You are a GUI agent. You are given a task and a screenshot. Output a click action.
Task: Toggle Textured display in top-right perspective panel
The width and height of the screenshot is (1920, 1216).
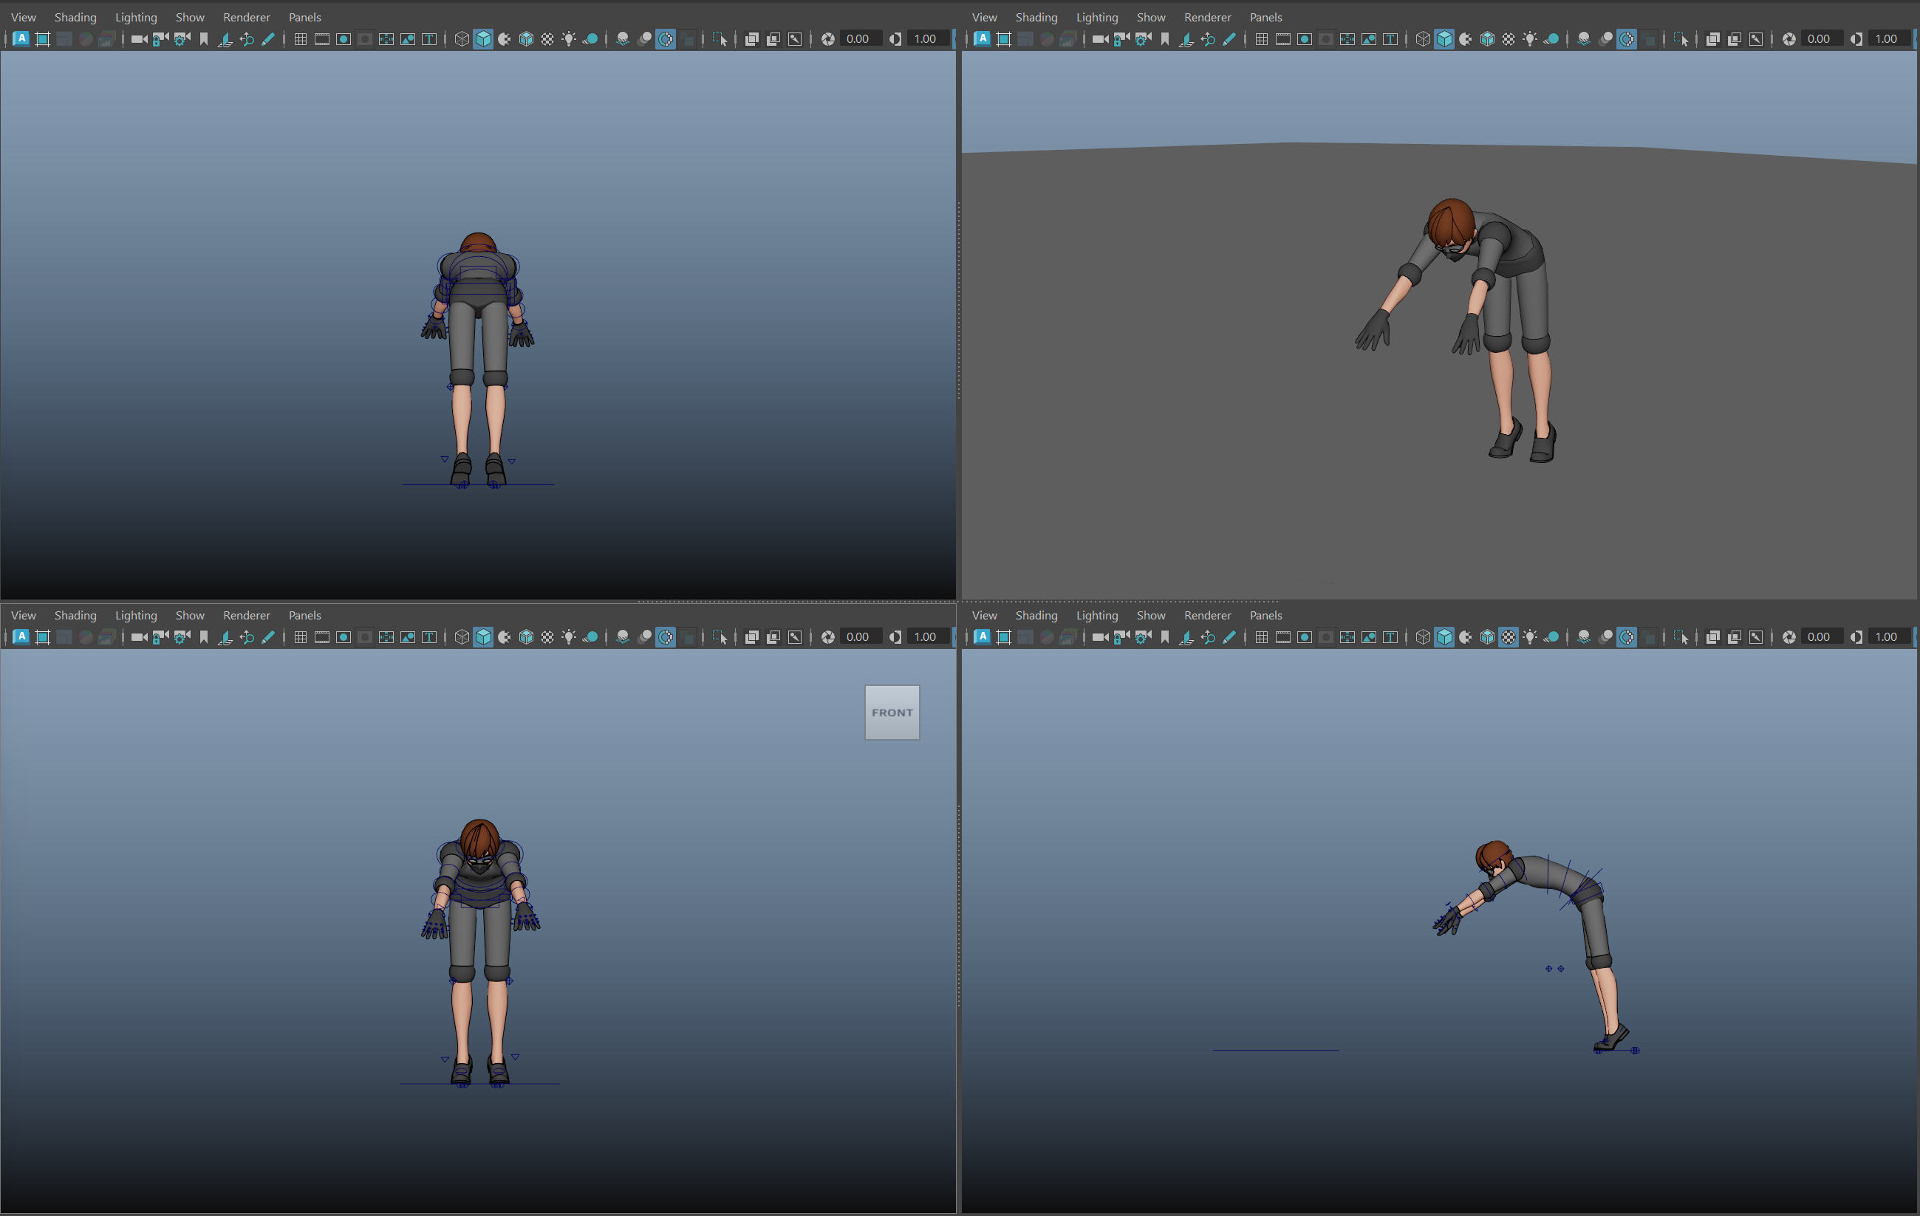pos(1509,38)
